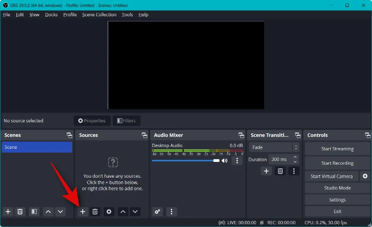372x227 pixels.
Task: Open the View menu
Action: 34,15
